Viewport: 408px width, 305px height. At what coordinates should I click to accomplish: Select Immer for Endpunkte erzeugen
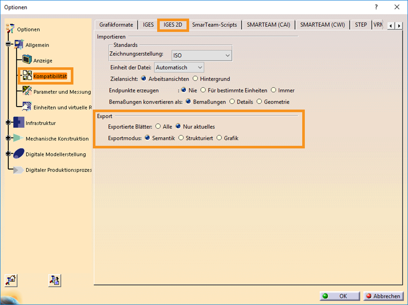pyautogui.click(x=273, y=91)
